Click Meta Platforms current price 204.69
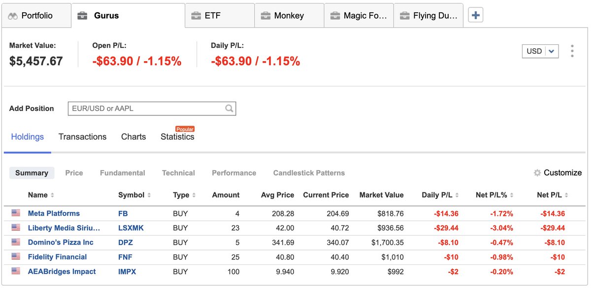Image resolution: width=591 pixels, height=288 pixels. 338,214
